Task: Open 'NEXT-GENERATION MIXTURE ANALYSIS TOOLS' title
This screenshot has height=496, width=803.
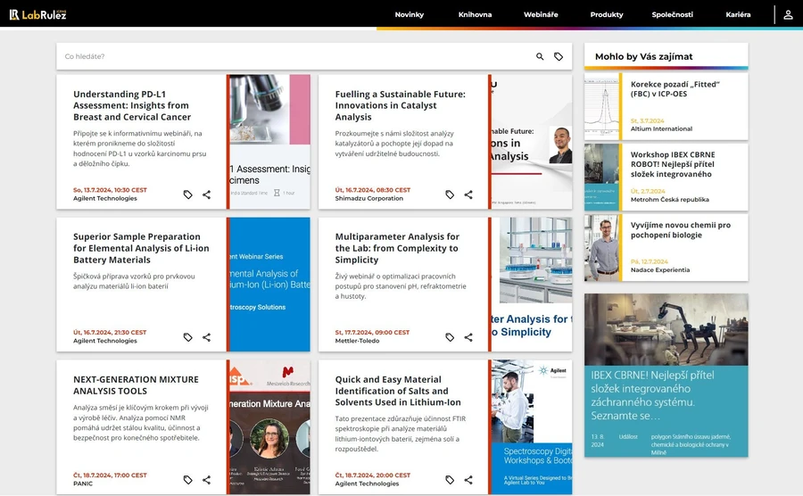Action: pos(136,384)
